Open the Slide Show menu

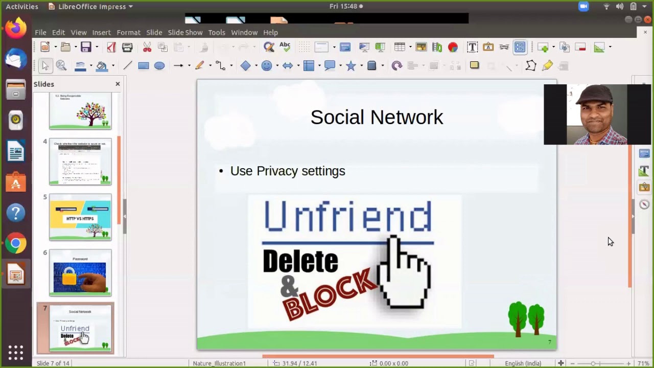click(x=185, y=32)
